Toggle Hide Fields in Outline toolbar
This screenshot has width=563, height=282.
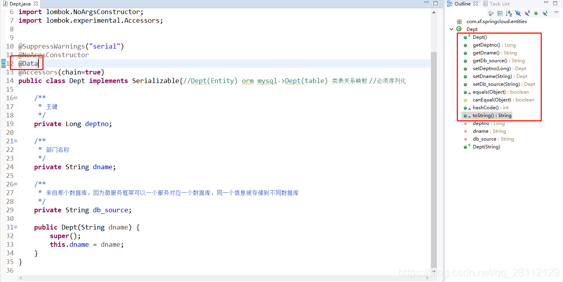click(x=518, y=13)
